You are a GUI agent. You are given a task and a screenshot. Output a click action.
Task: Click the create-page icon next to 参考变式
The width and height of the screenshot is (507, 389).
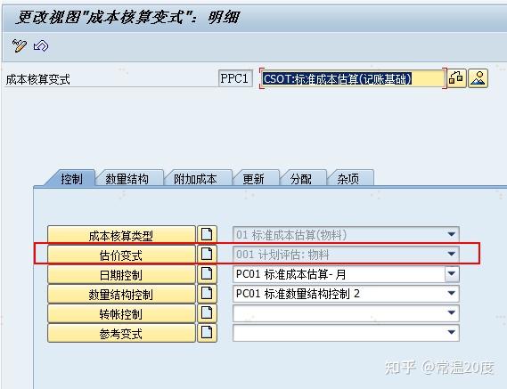[x=207, y=332]
